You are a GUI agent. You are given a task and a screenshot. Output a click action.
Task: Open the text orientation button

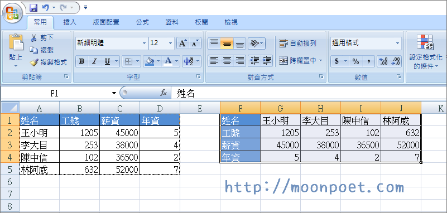[257, 43]
